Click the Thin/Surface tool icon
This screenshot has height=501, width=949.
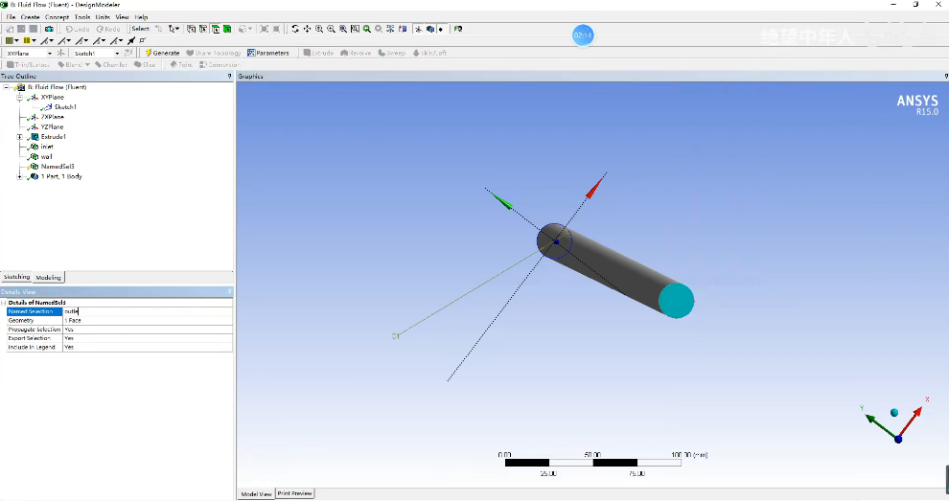click(x=29, y=65)
